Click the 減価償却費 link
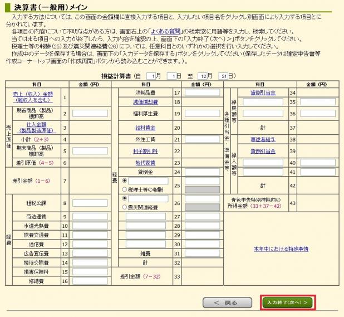This screenshot has width=344, height=317. 145,102
